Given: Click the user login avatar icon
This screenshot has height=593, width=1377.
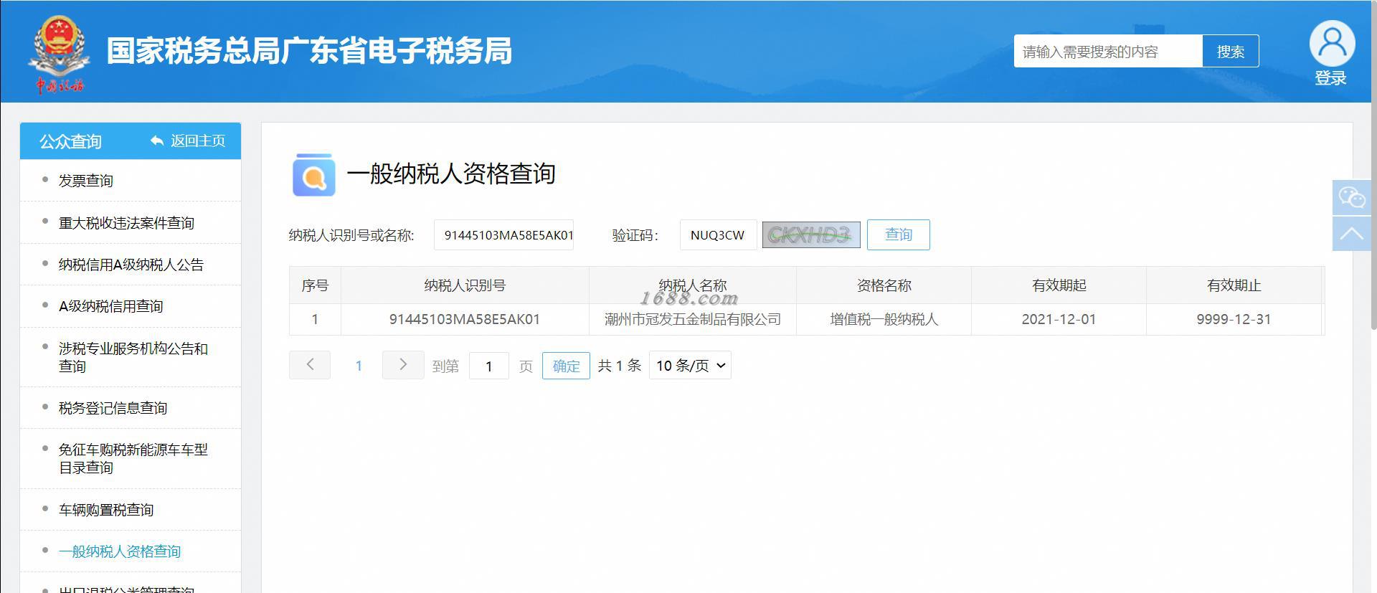Looking at the screenshot, I should click(1332, 43).
